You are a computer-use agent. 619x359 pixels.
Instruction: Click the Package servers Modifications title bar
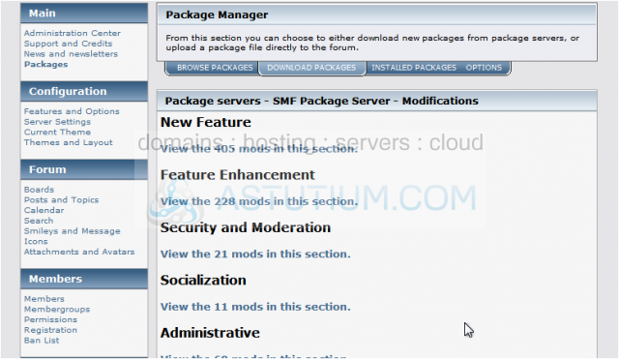point(377,101)
